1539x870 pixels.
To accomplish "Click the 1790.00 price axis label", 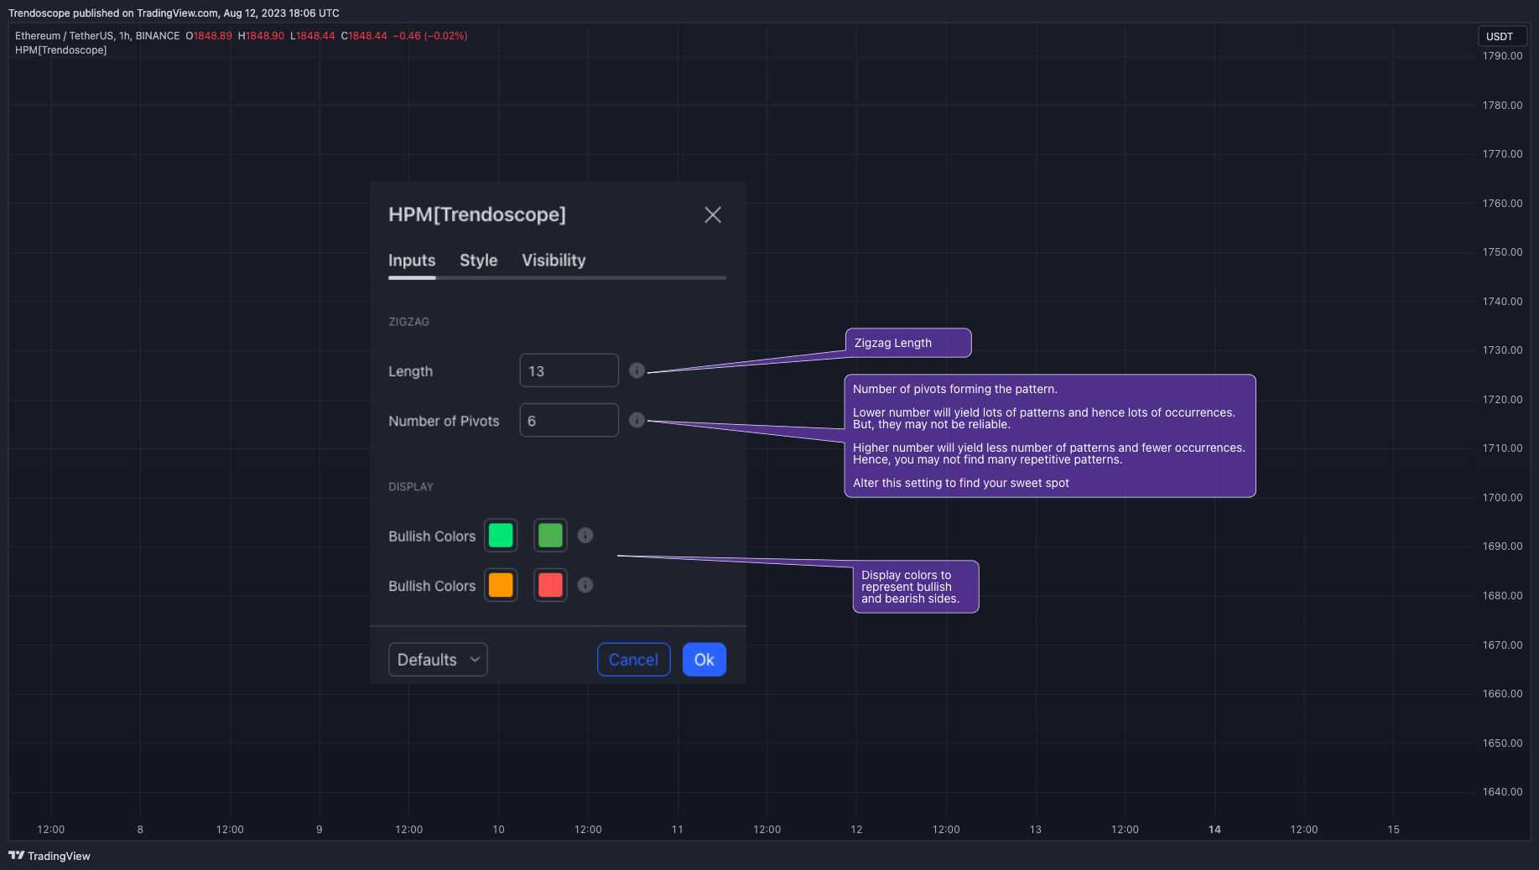I will tap(1502, 56).
